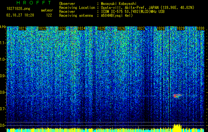
Task: Click the 1025 time marker
Action: pyautogui.click(x=101, y=28)
